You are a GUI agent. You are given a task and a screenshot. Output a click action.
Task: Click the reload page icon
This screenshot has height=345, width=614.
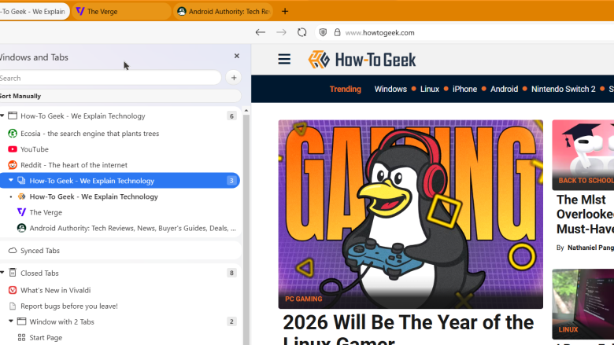pos(301,32)
